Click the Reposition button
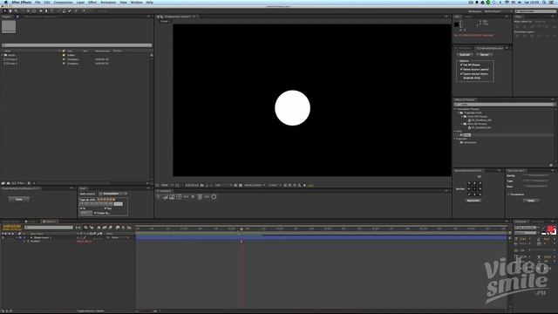The image size is (558, 314). 473,201
